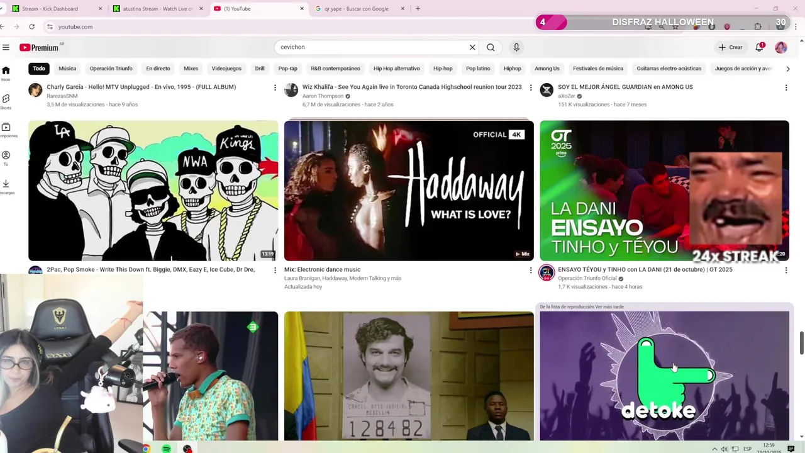Open Operación Triunfo Oficial channel link
This screenshot has width=805, height=453.
587,279
